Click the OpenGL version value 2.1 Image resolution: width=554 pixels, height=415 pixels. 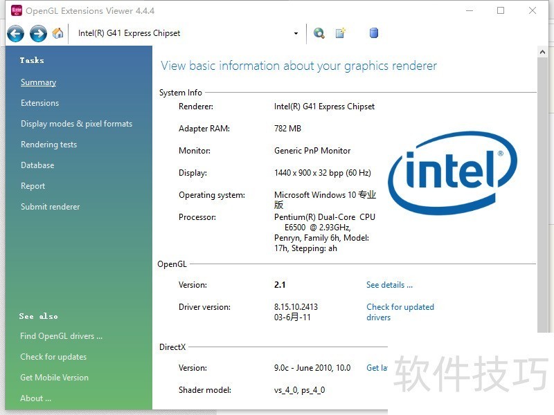coord(280,285)
